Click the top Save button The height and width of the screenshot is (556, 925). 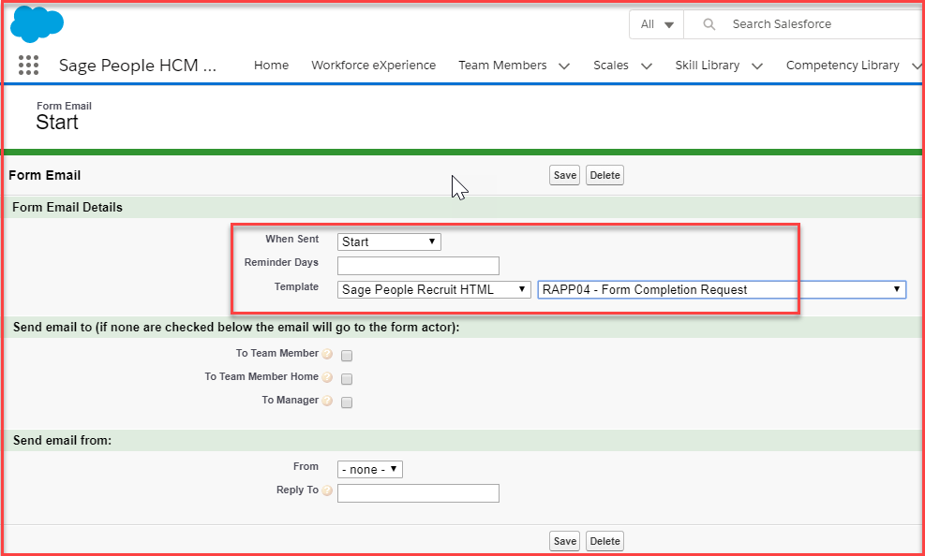[564, 175]
